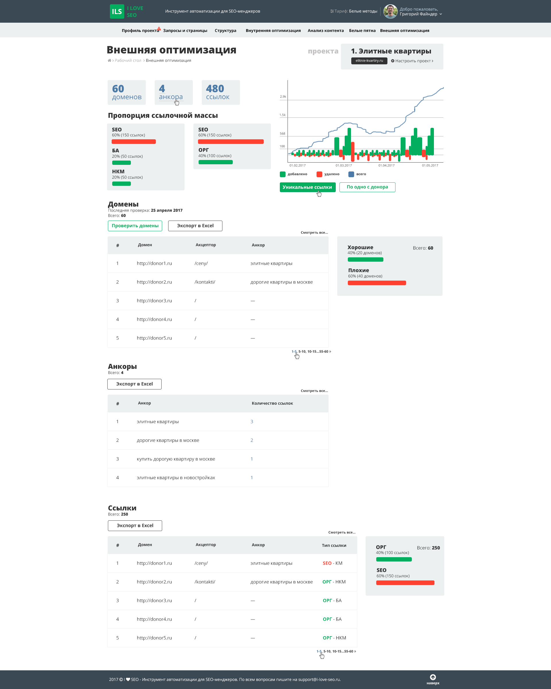The image size is (551, 689).
Task: Click the 480 ссылок stat card
Action: (221, 92)
